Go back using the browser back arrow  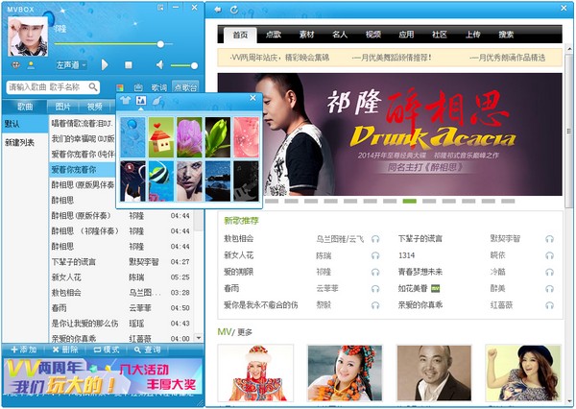218,10
